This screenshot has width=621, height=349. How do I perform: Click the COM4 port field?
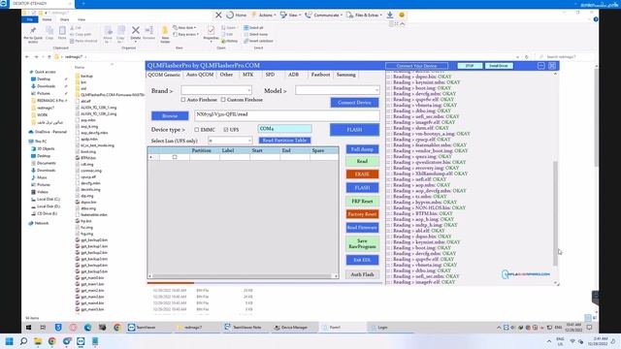(284, 129)
